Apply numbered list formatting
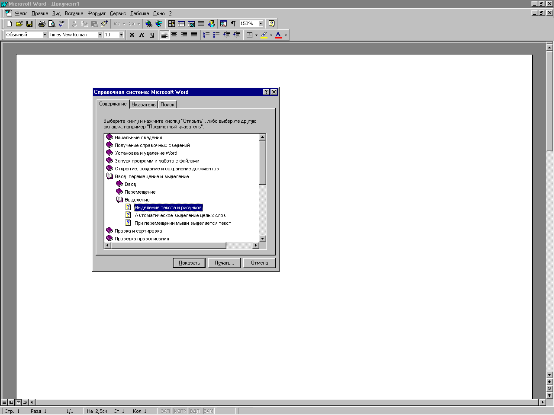 click(x=206, y=35)
